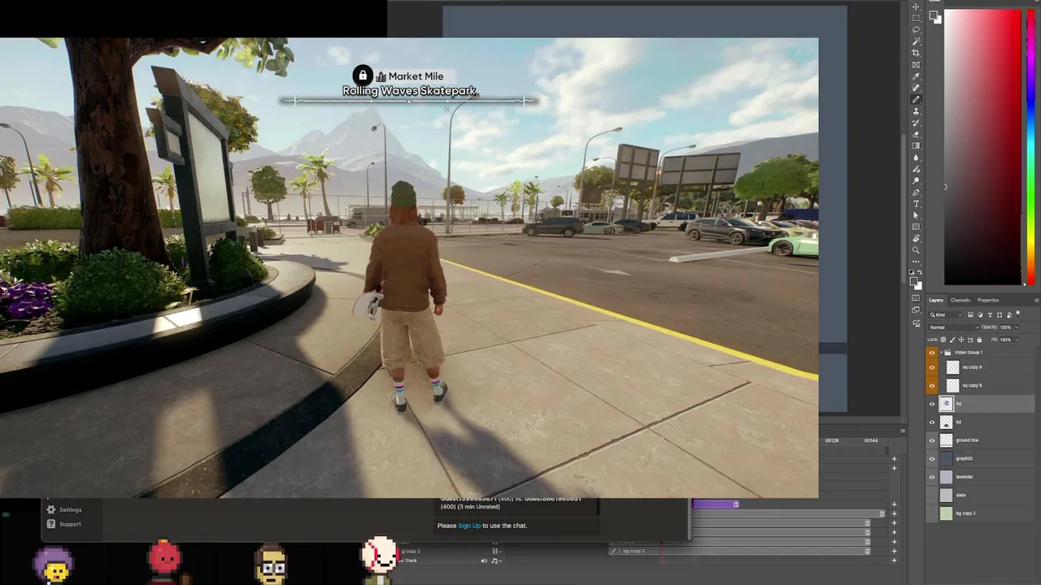Lock layer position
1041x585 pixels.
961,340
